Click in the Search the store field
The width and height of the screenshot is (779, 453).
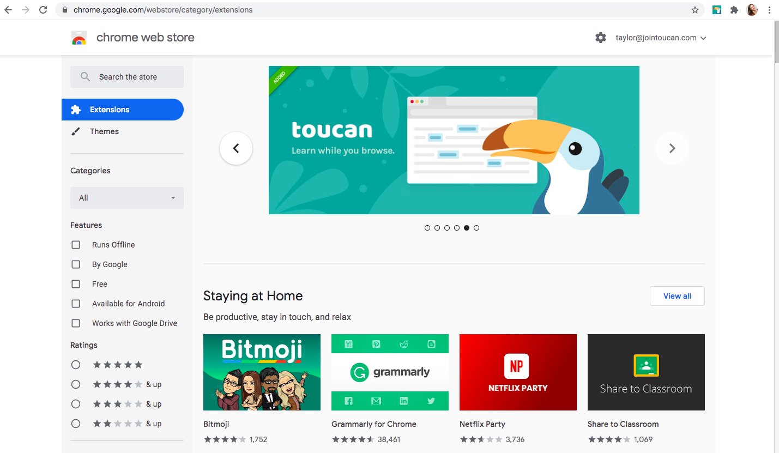pyautogui.click(x=128, y=77)
